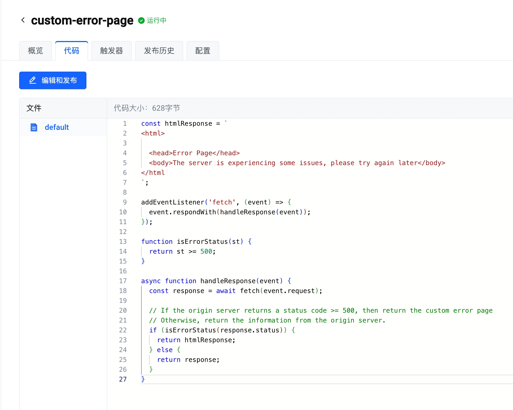Click the return response; line

[x=188, y=360]
